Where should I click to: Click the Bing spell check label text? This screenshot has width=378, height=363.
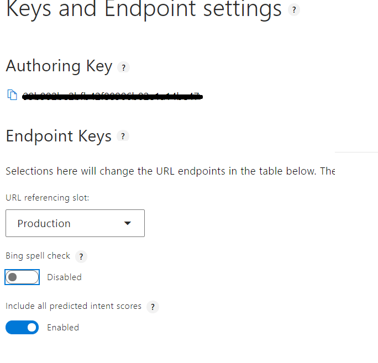point(38,256)
